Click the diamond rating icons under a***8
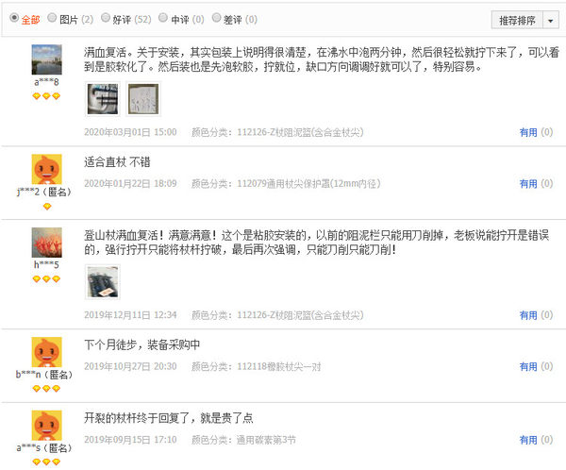 coord(46,96)
